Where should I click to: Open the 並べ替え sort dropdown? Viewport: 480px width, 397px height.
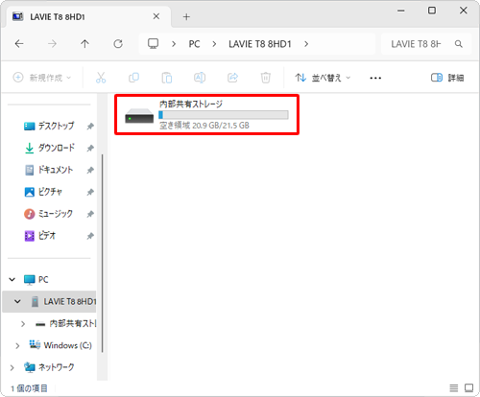[x=323, y=78]
